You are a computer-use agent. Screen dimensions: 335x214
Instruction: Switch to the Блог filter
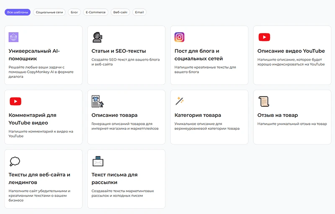pyautogui.click(x=75, y=12)
